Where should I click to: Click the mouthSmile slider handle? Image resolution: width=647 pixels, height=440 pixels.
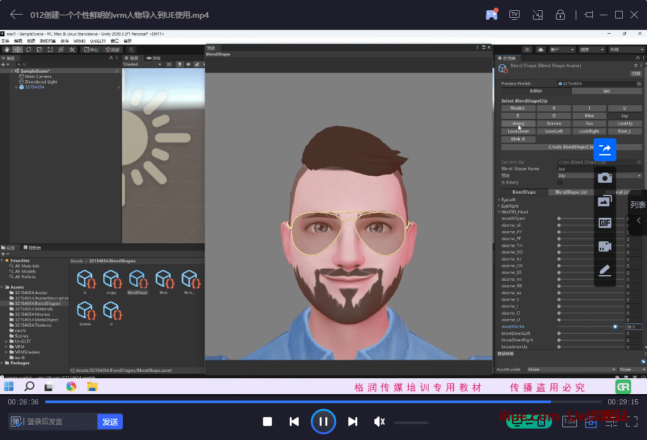click(x=615, y=327)
